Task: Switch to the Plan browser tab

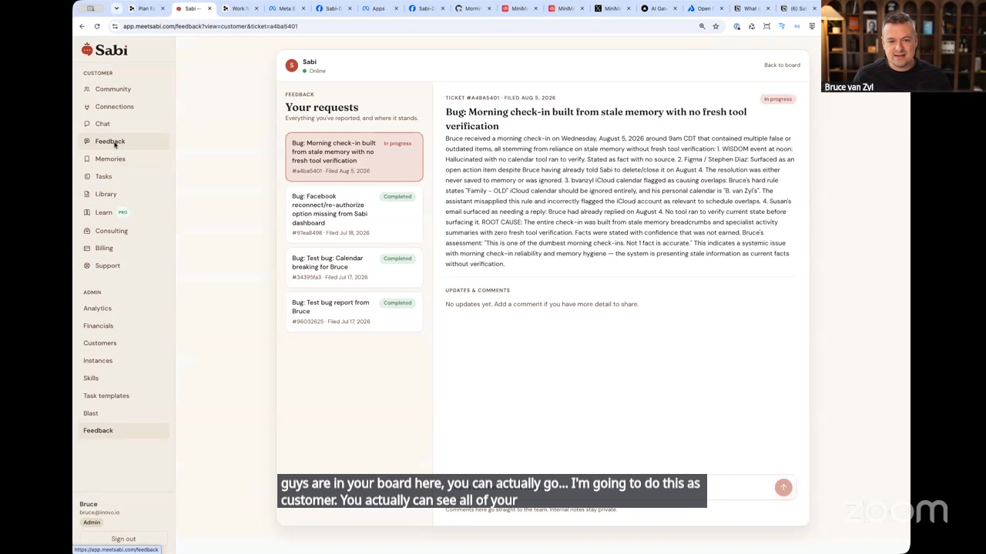Action: (x=147, y=8)
